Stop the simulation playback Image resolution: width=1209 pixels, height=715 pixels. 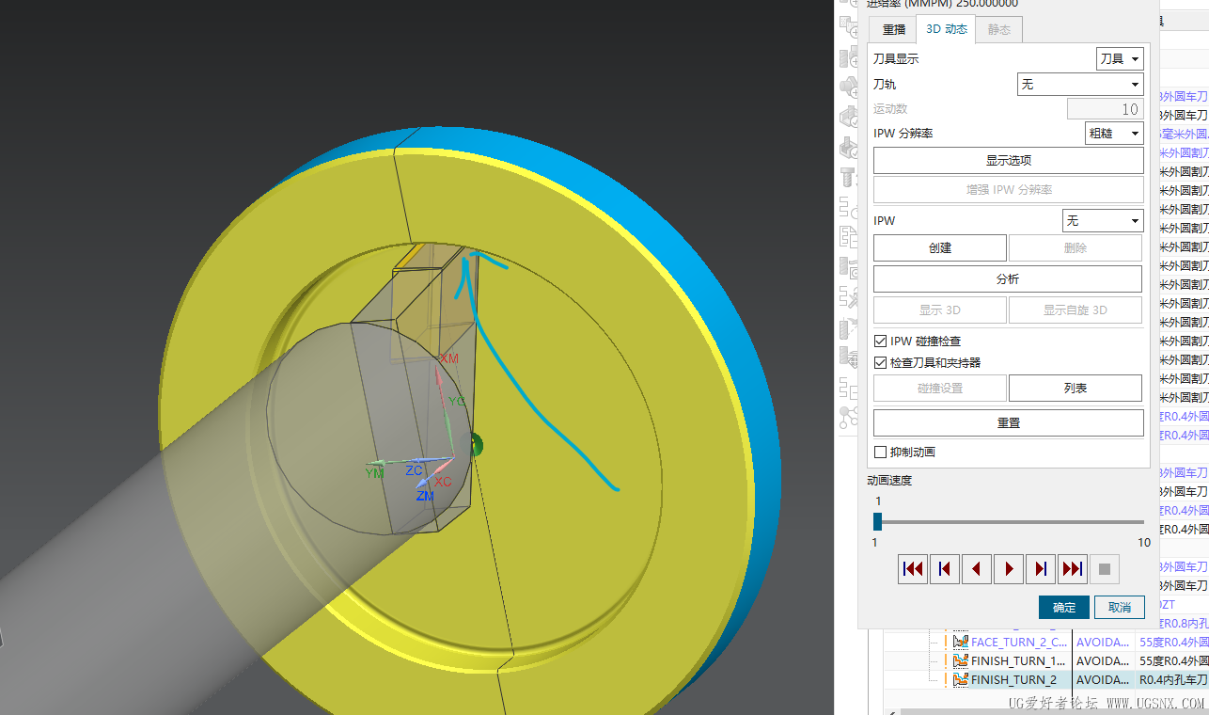1105,569
